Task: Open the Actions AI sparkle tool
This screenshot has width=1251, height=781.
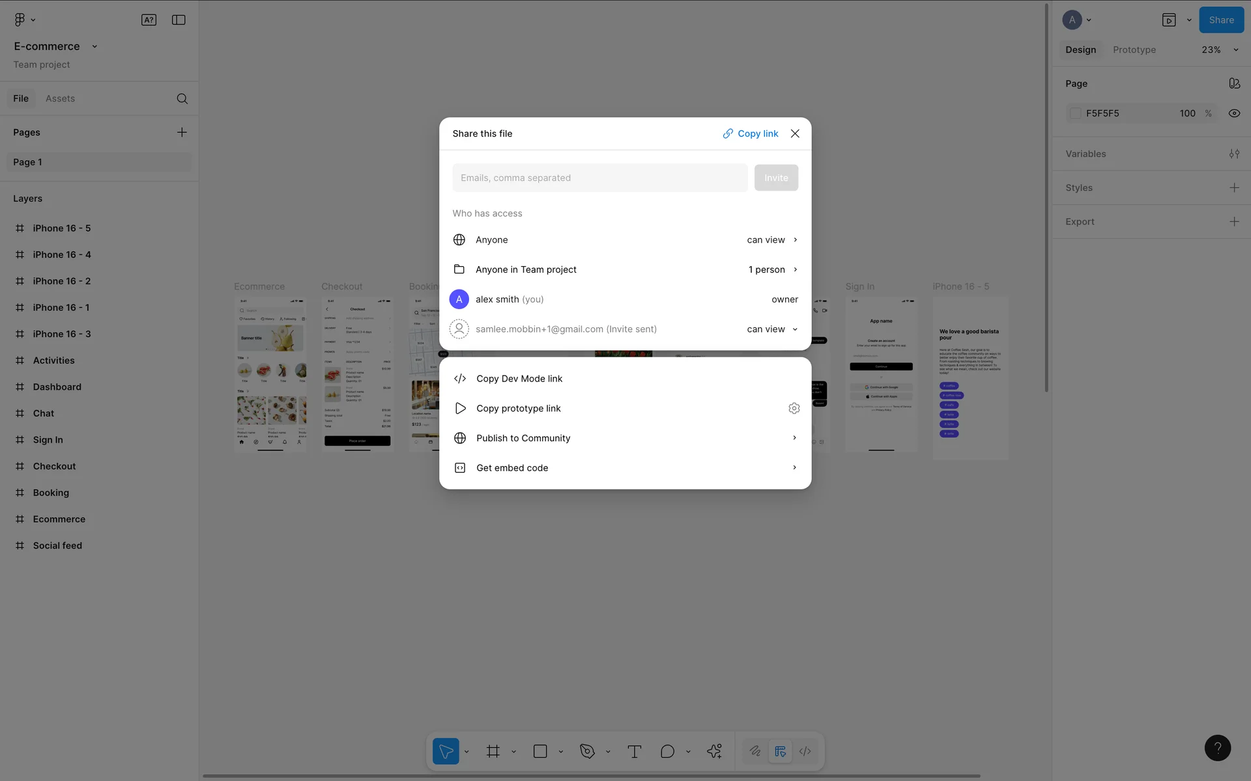Action: click(x=714, y=751)
